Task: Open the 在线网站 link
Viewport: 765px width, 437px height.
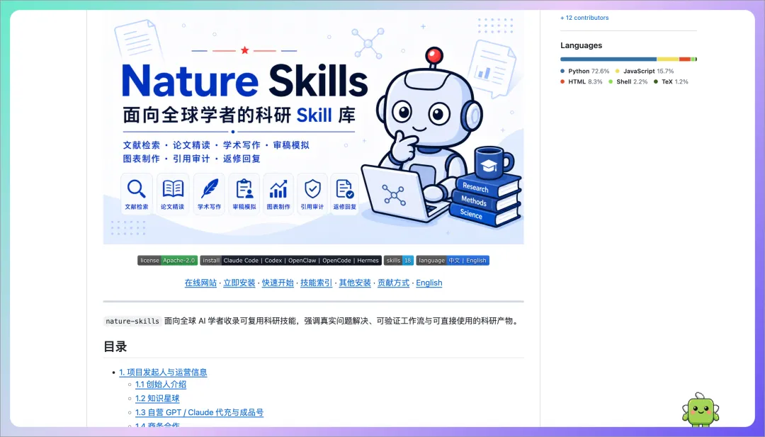Action: (x=200, y=283)
